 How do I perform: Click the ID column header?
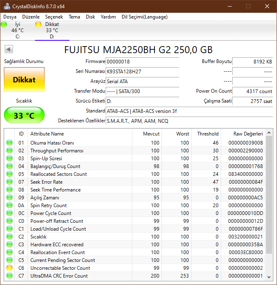click(21, 134)
